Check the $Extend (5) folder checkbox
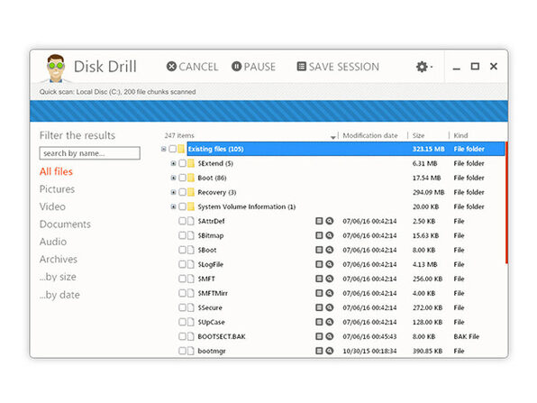 (x=182, y=163)
